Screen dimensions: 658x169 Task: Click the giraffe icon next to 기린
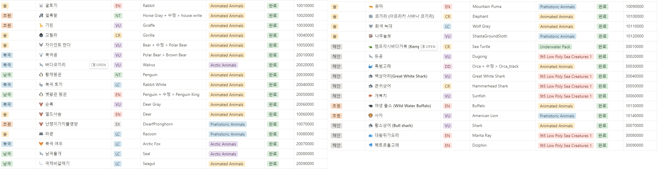tap(41, 25)
